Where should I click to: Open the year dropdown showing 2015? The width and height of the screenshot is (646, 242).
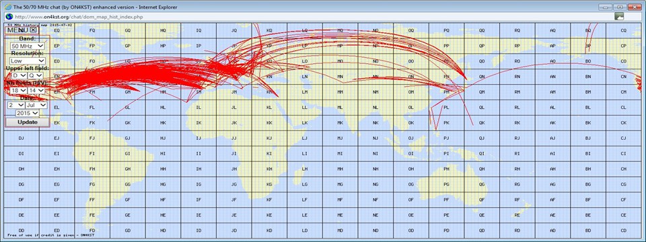[27, 113]
